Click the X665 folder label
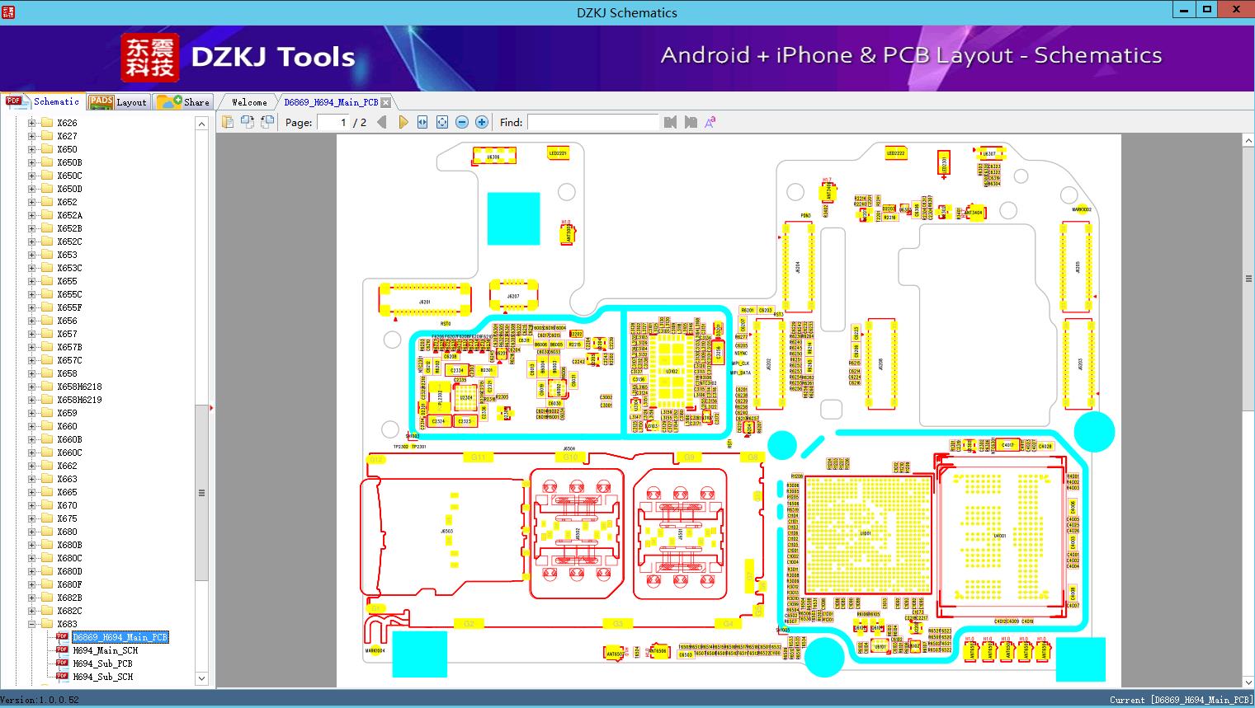 67,492
